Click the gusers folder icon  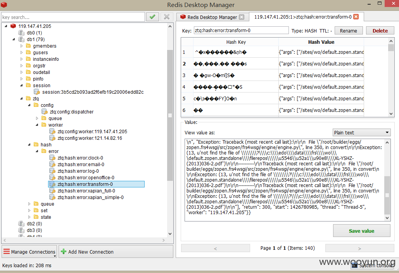[29, 52]
